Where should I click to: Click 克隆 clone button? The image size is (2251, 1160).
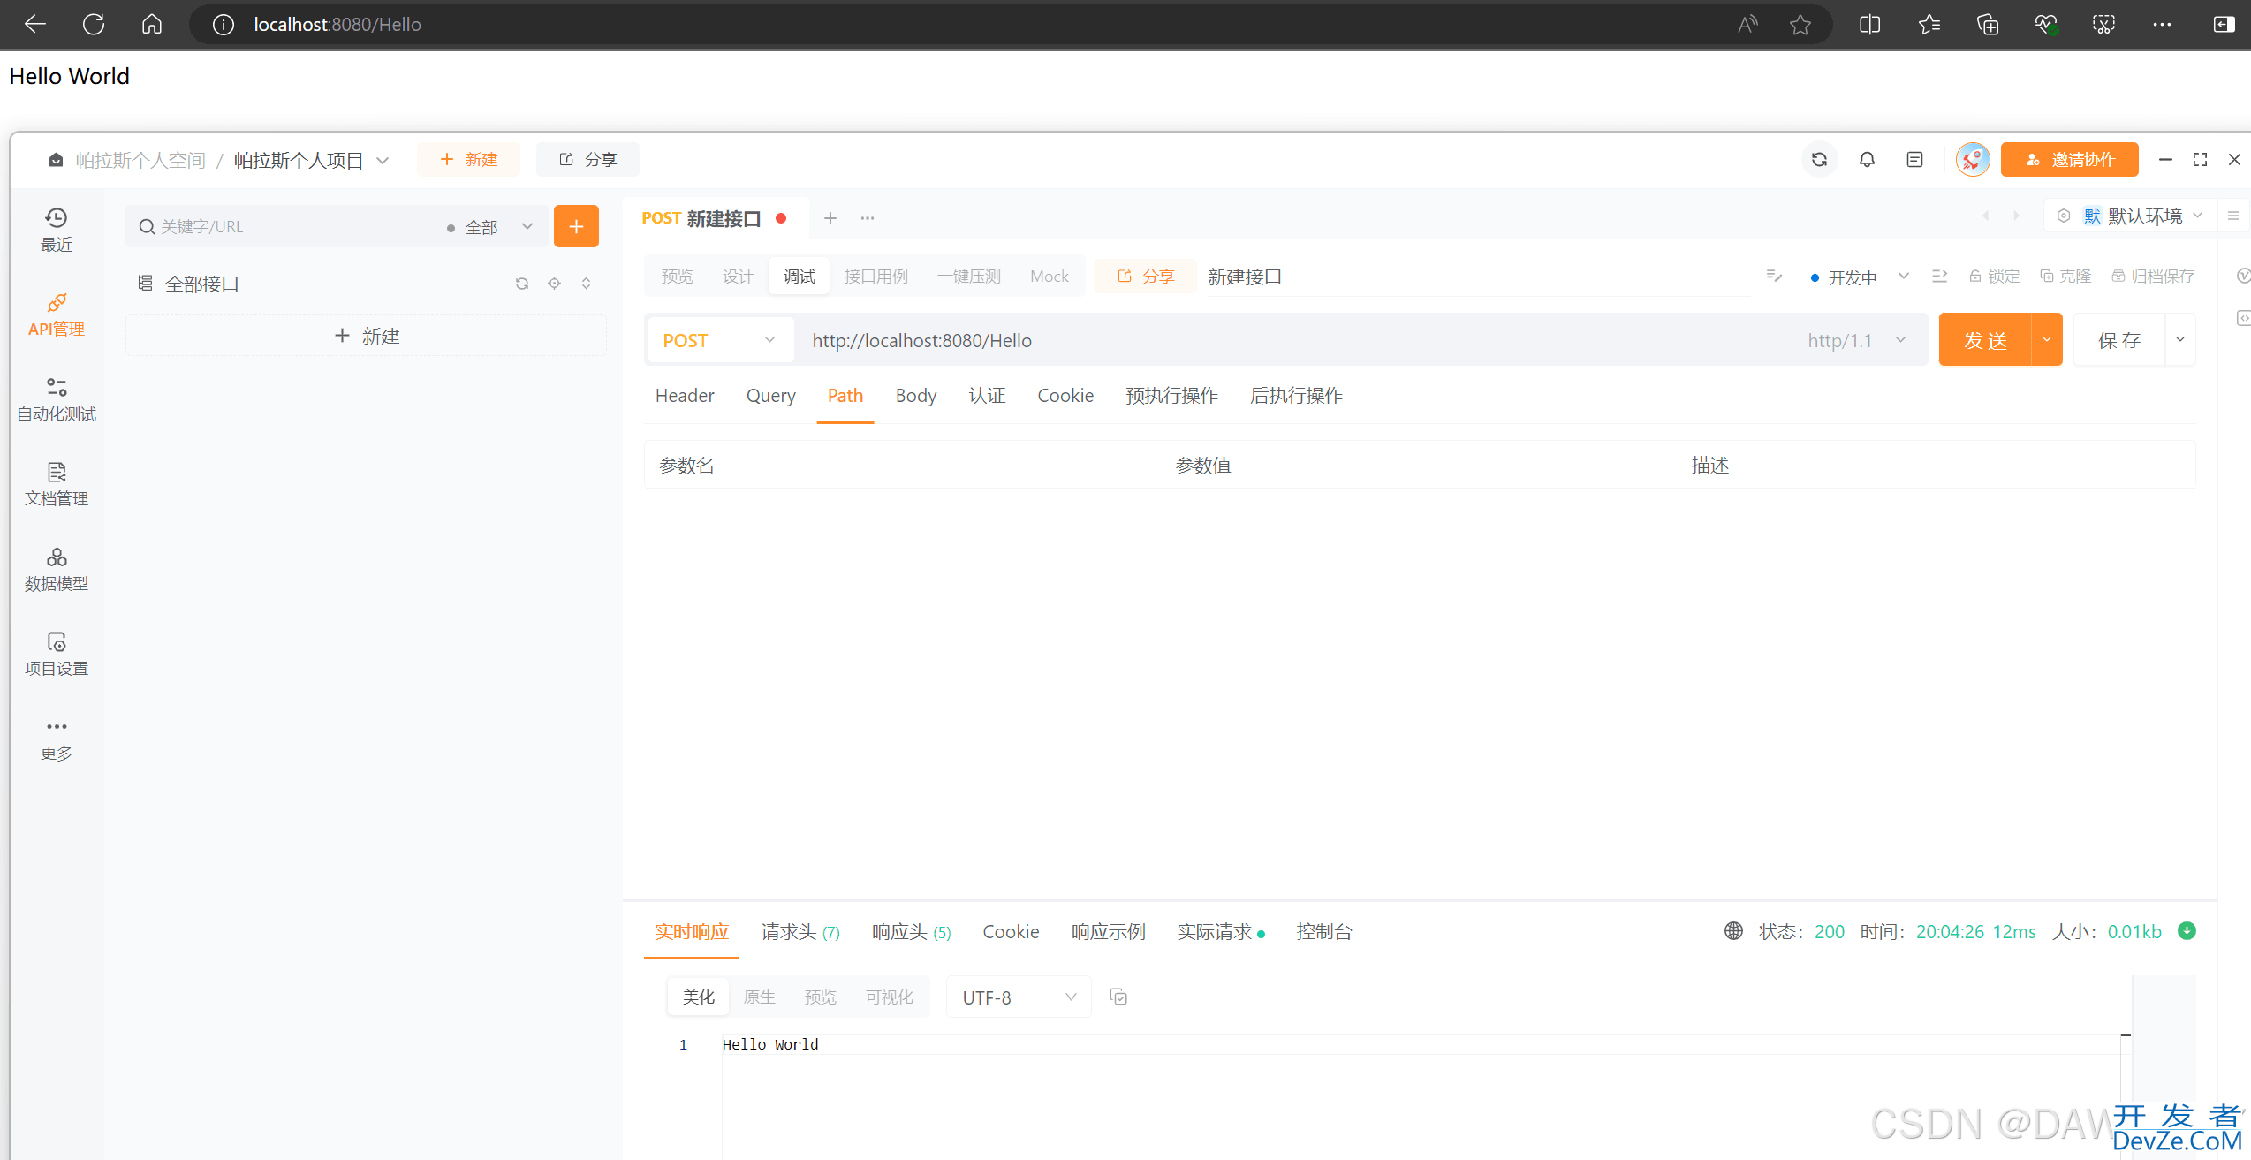2065,277
